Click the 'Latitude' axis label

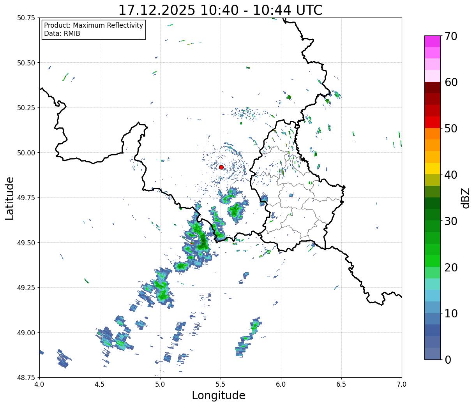[x=10, y=198]
